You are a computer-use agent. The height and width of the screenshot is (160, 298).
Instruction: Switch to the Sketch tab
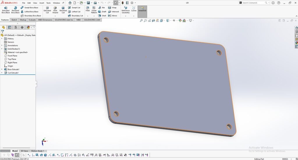[x=14, y=20]
